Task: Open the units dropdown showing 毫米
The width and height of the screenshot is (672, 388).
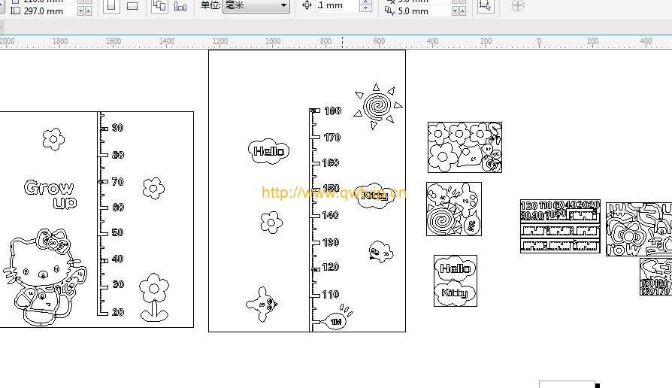Action: [x=256, y=5]
